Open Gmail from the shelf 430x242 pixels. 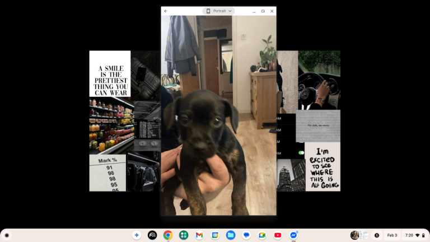click(199, 235)
